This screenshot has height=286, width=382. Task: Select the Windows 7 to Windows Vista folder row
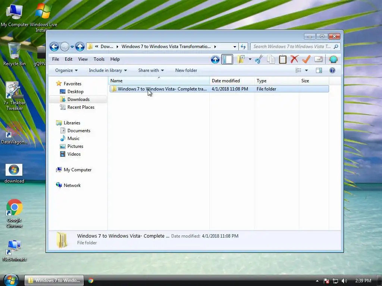(x=219, y=89)
